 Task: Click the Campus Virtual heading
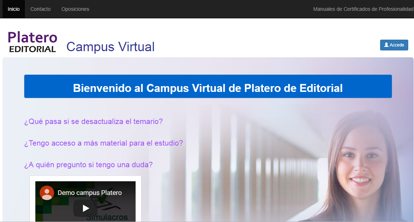(110, 47)
